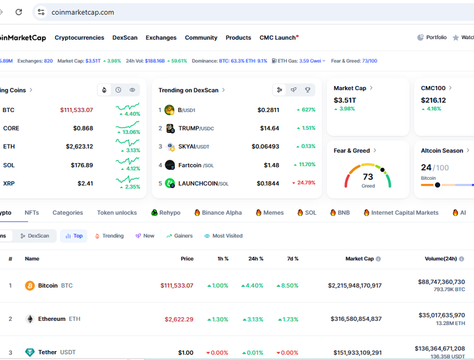
Task: Sort table by 7d % column
Action: [293, 259]
